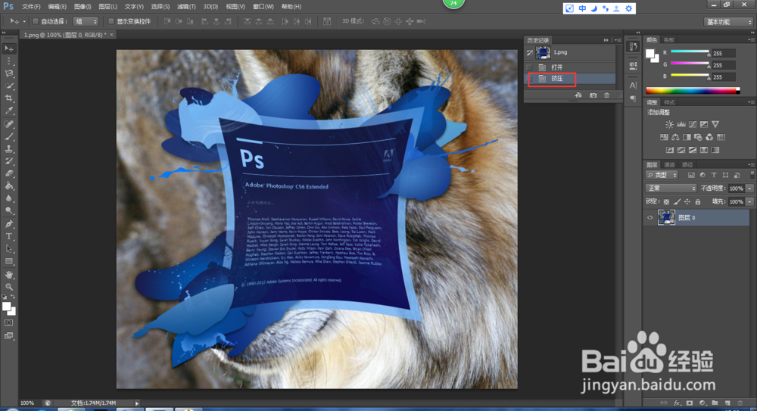Select the Clone Stamp tool
The height and width of the screenshot is (411, 757).
click(x=8, y=149)
